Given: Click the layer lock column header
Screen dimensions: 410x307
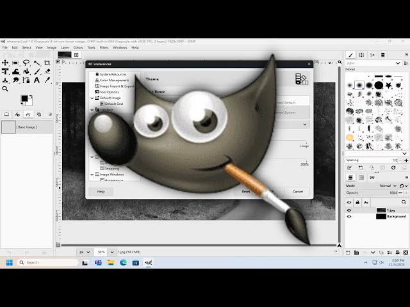Looking at the screenshot, I should [x=357, y=202].
